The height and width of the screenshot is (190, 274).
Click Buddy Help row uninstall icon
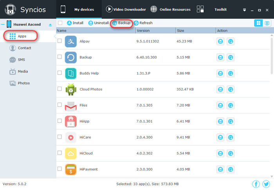coord(220,73)
